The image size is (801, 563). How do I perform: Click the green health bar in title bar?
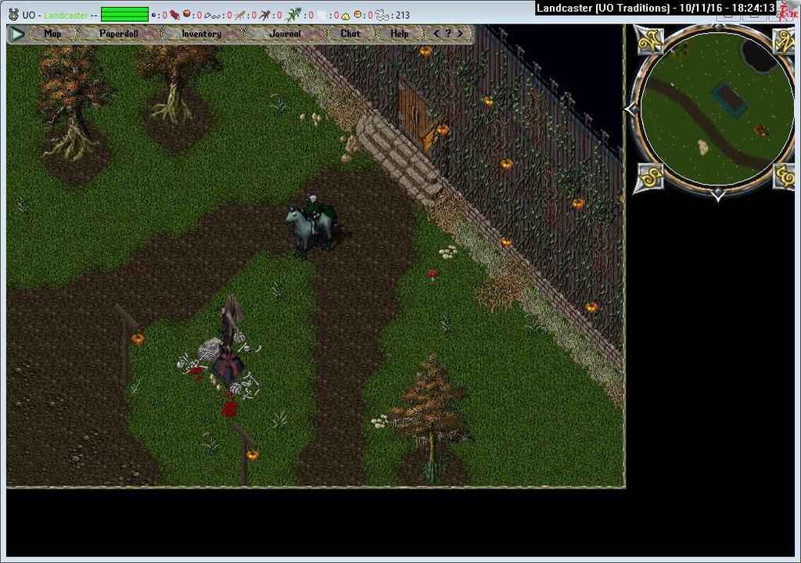pyautogui.click(x=124, y=15)
